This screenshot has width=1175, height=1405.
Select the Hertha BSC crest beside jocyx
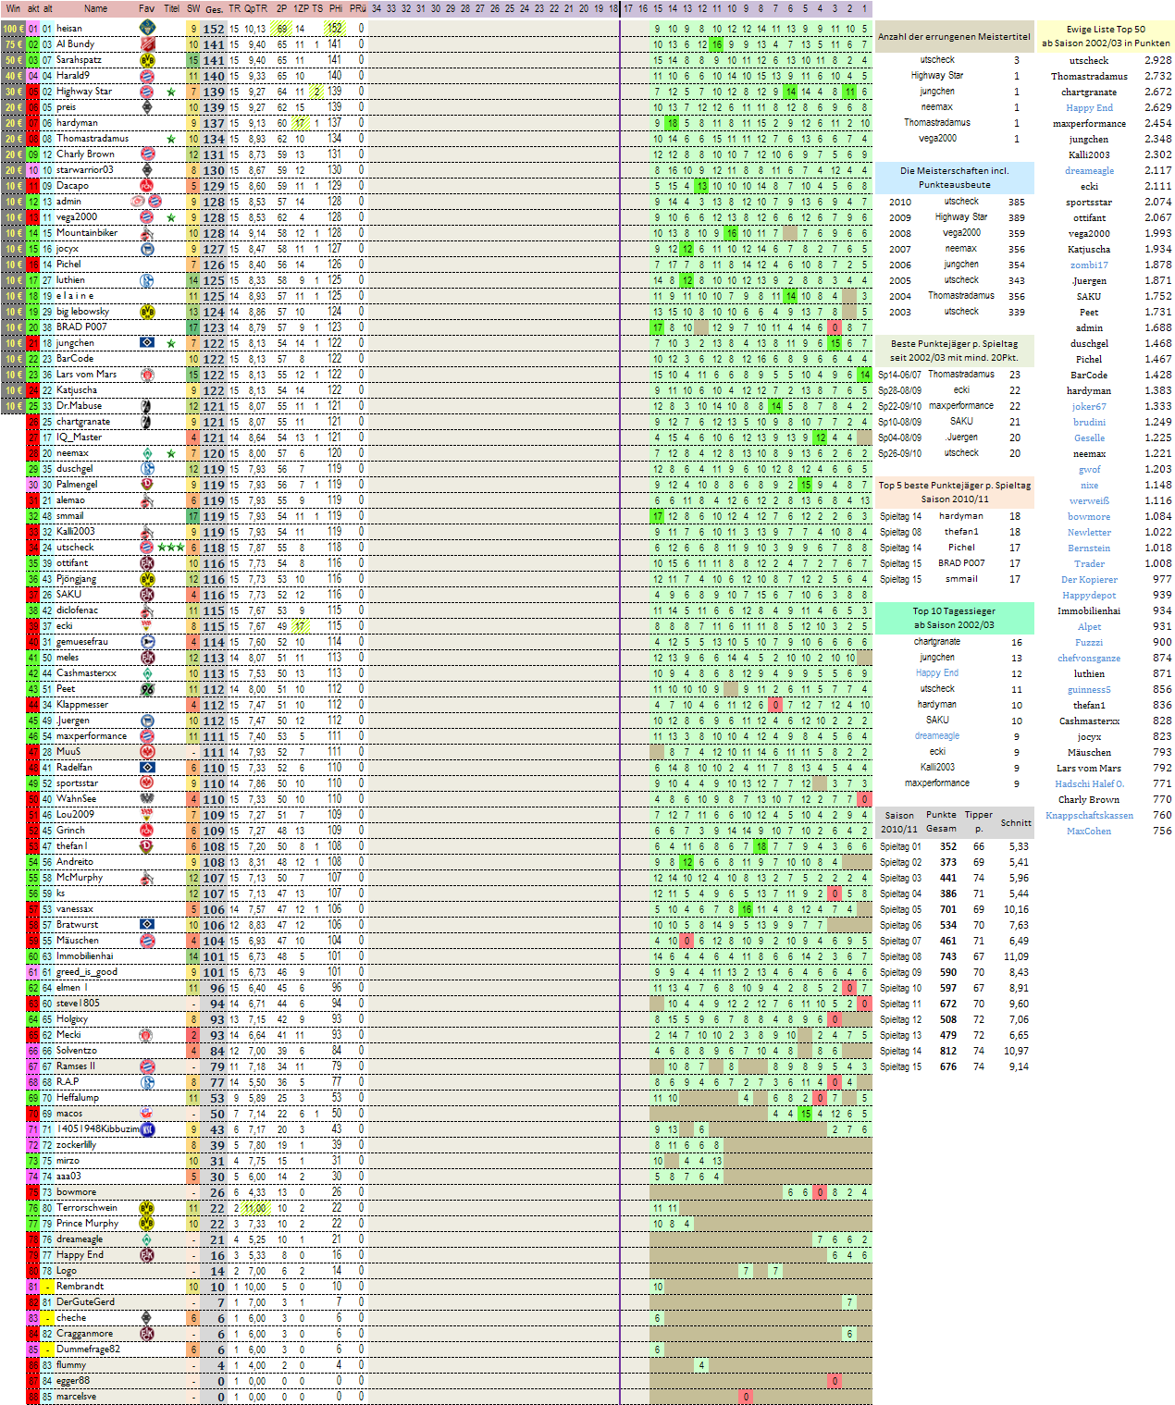pos(145,249)
